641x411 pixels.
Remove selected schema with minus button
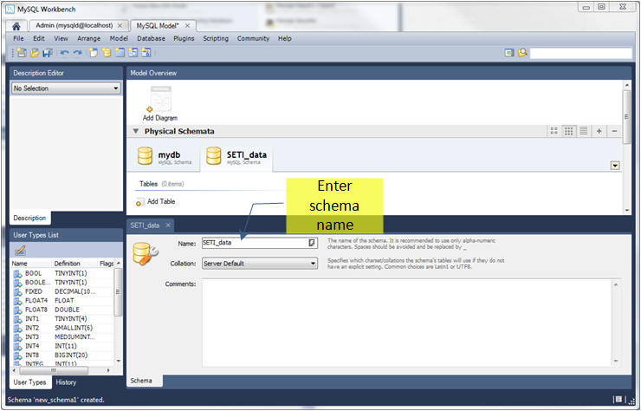[x=614, y=131]
